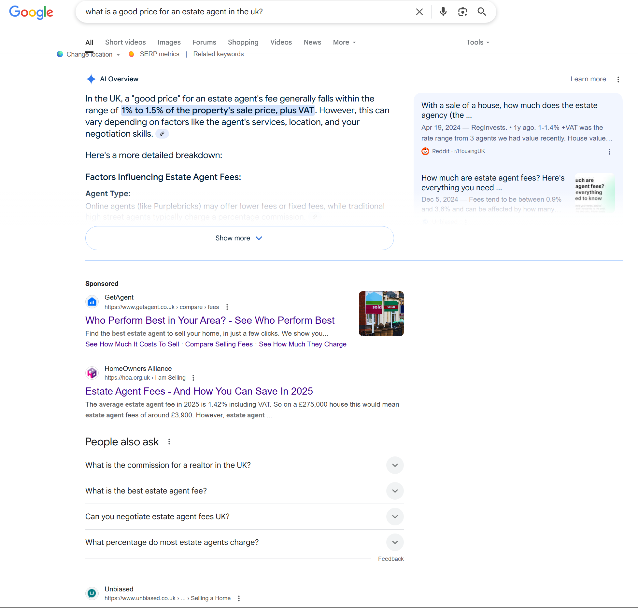Open AI Overview three-dot menu

click(618, 79)
